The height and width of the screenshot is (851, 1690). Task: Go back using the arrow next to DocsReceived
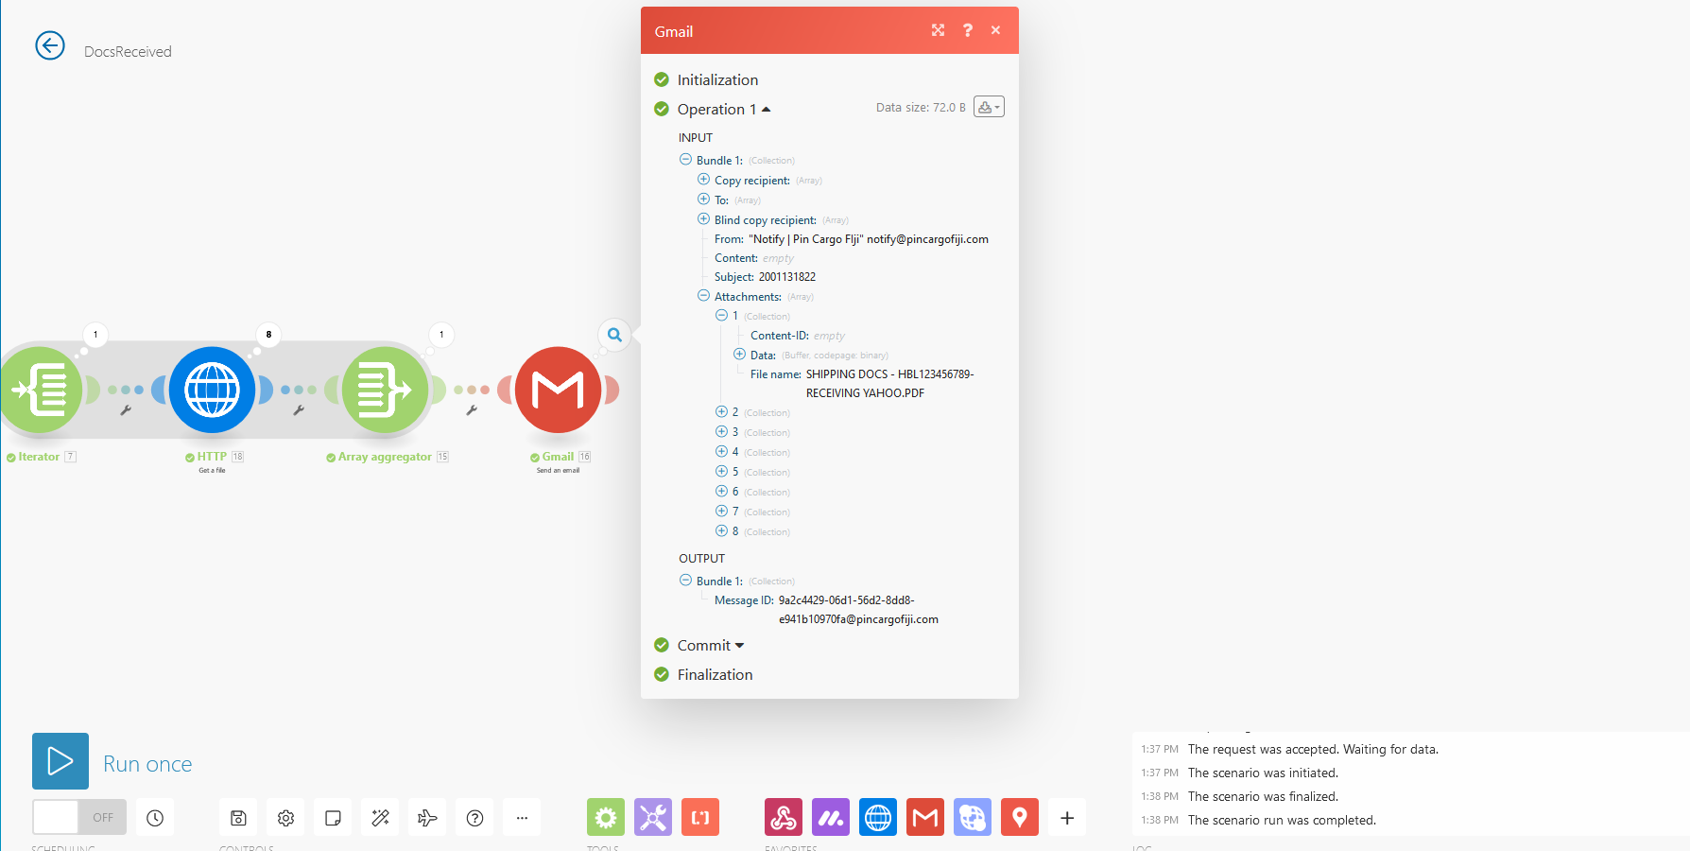pos(50,45)
